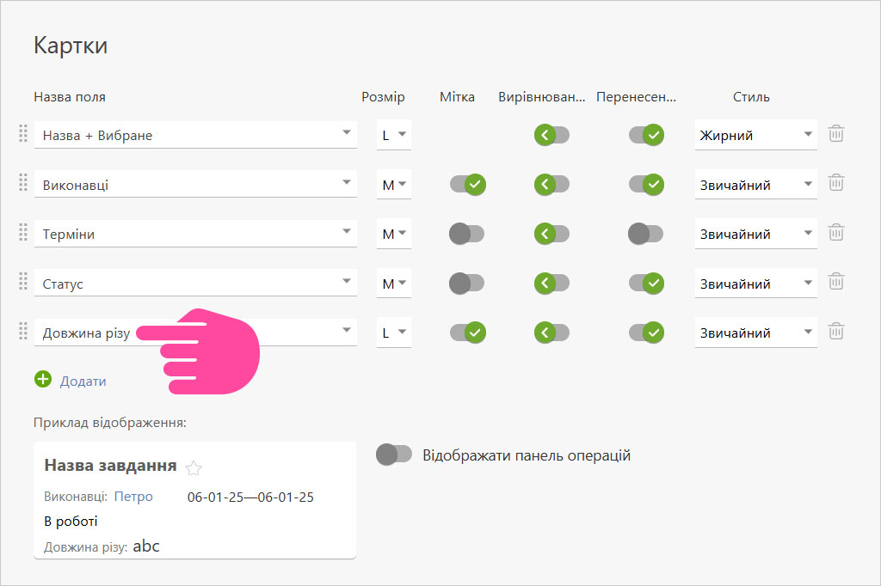The image size is (881, 586).
Task: Click the В роботі status text
Action: pyautogui.click(x=71, y=522)
